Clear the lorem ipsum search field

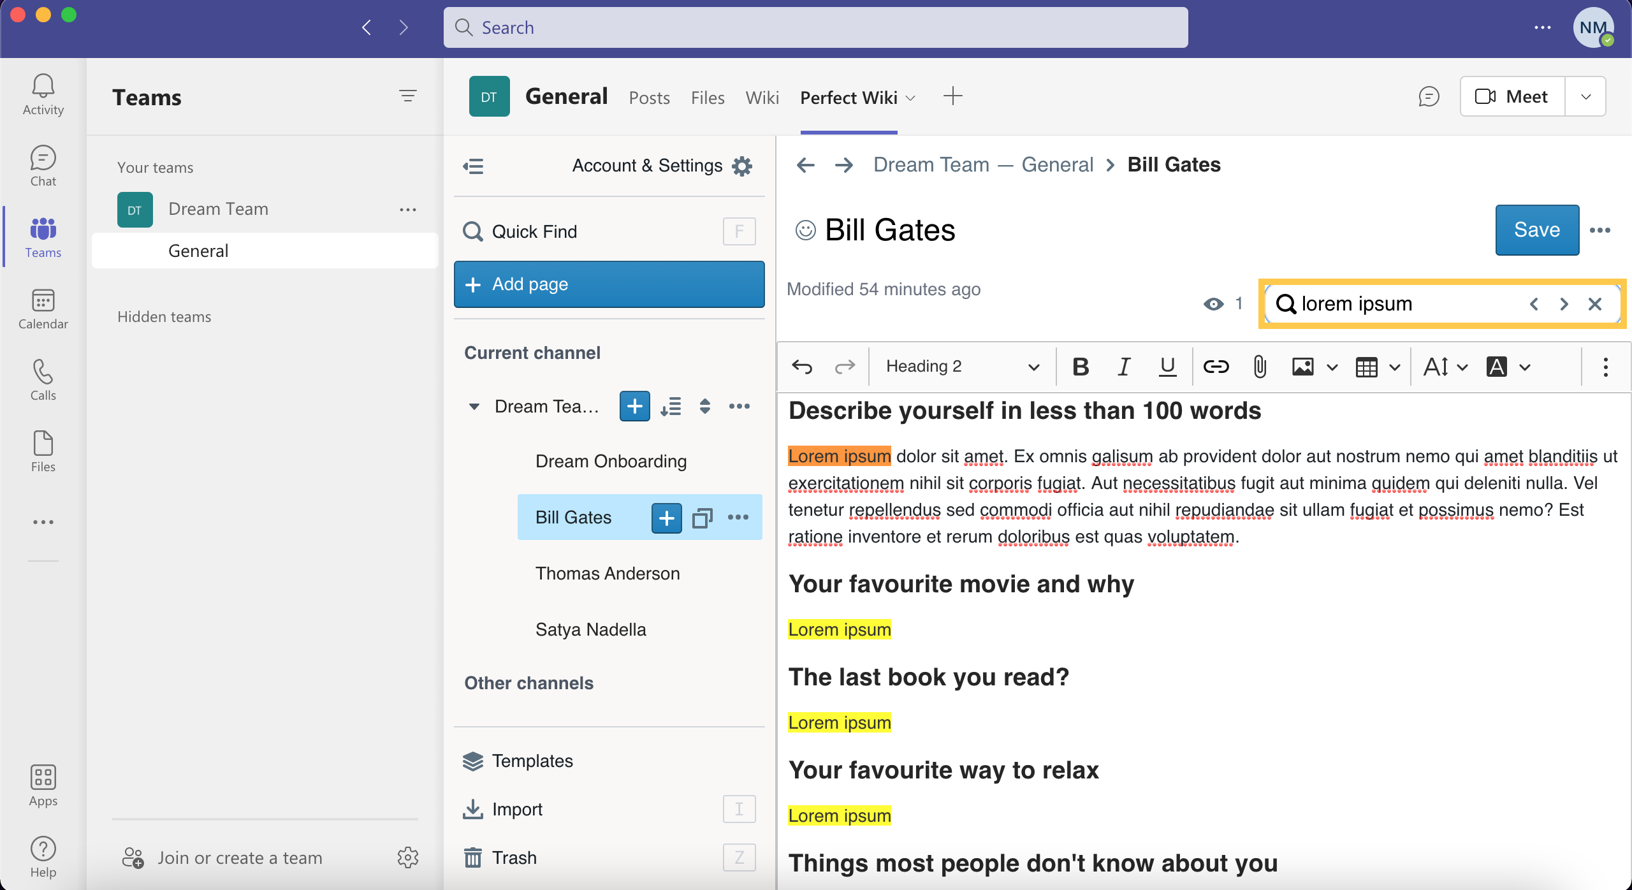tap(1596, 304)
